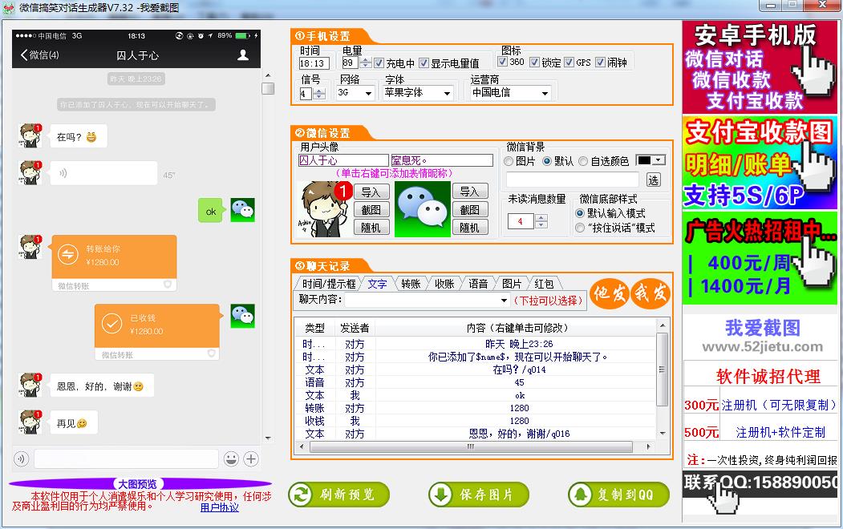
Task: Click the 信号 stepper arrows
Action: [x=318, y=94]
